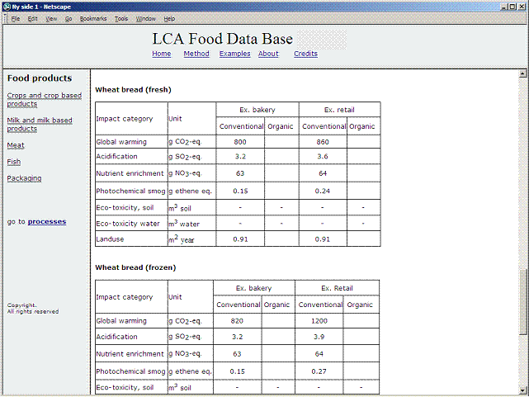The height and width of the screenshot is (397, 529).
Task: Open Milk and milk based products
Action: tap(40, 124)
